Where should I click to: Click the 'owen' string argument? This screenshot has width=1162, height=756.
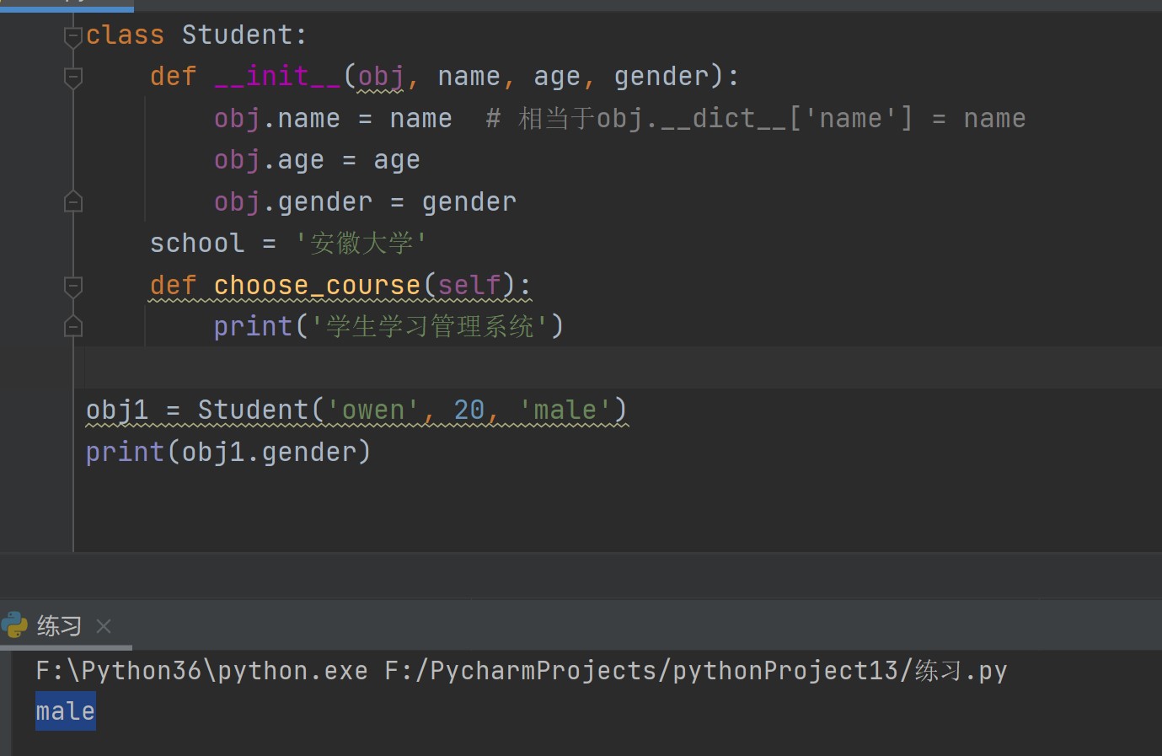[373, 410]
